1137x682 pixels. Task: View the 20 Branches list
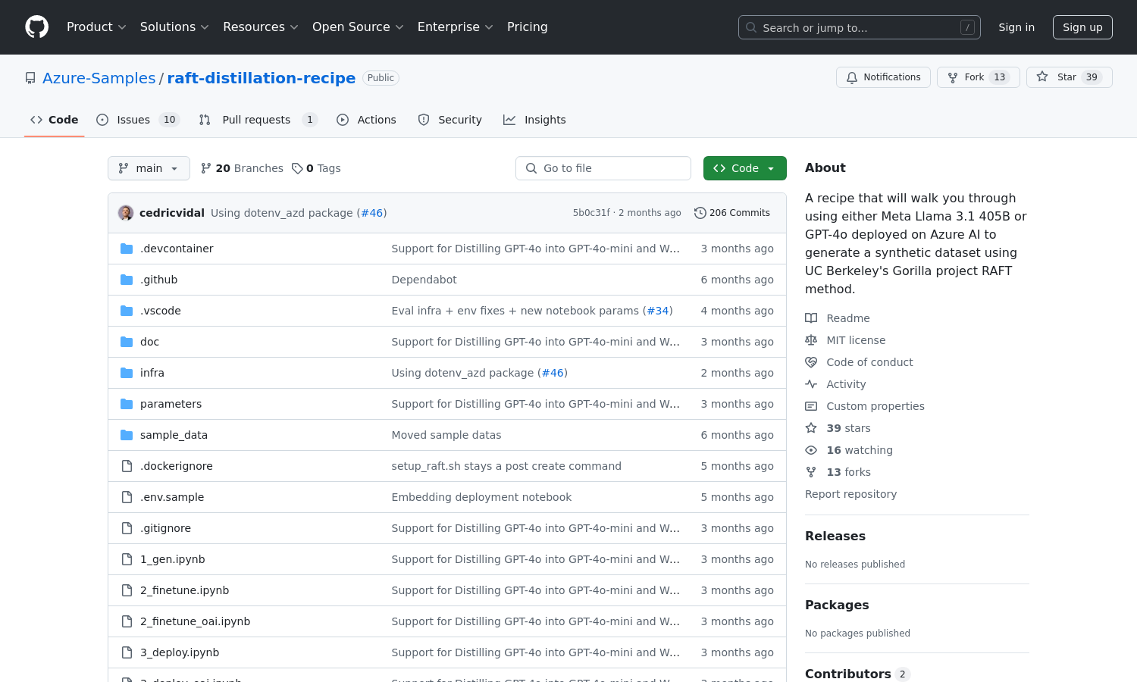[242, 168]
